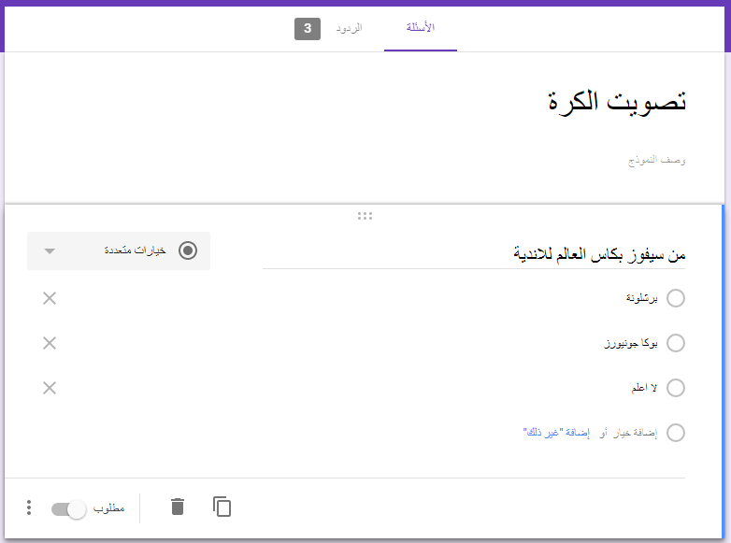Switch to the الردود tab

(350, 28)
